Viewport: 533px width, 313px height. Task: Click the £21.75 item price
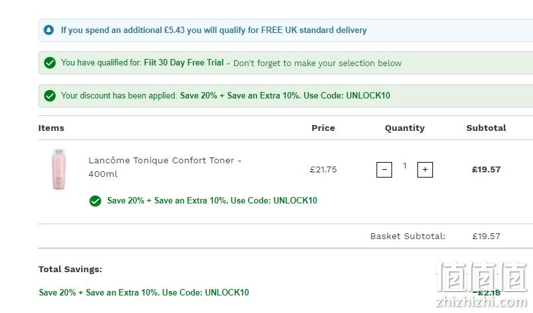tap(323, 169)
